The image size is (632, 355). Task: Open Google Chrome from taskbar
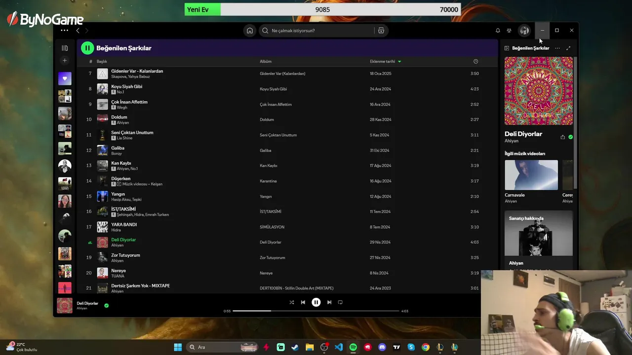[x=426, y=347]
